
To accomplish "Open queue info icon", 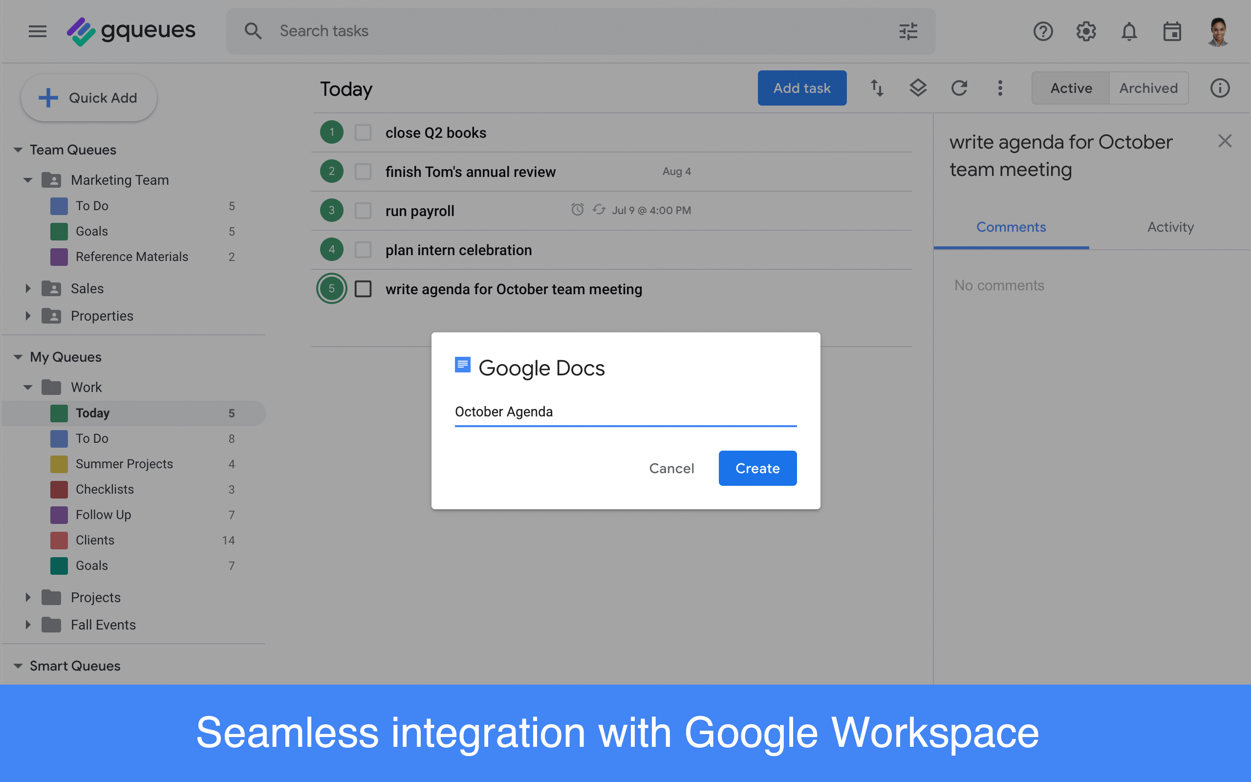I will [1219, 88].
